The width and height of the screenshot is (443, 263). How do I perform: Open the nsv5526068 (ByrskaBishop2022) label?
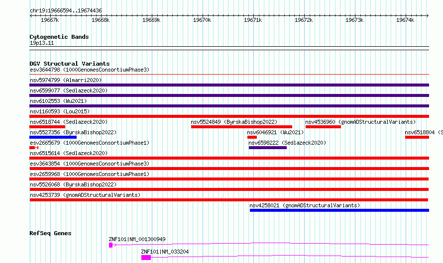[x=73, y=184]
